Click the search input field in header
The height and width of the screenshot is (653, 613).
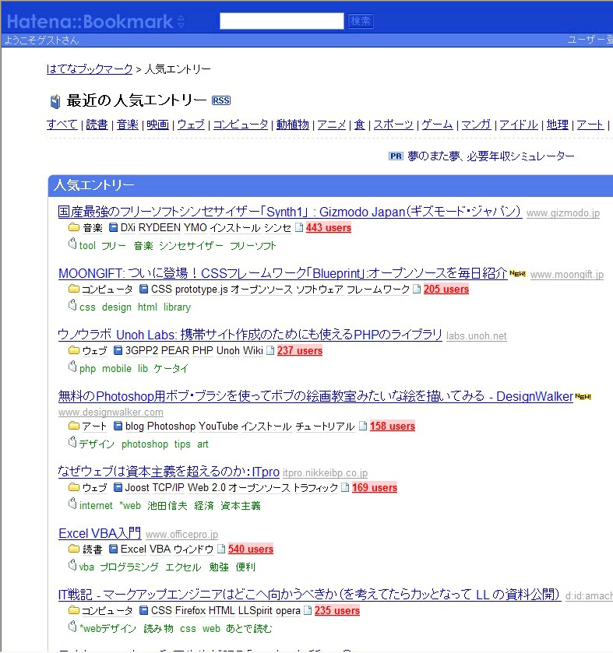(x=282, y=21)
